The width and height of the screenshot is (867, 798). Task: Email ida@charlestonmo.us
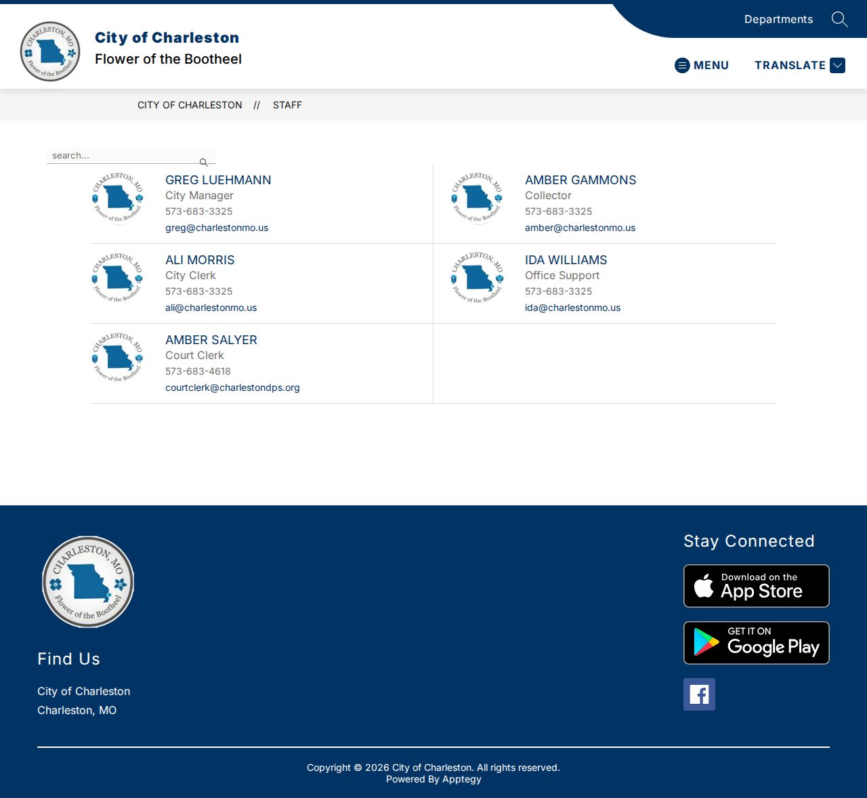coord(572,308)
